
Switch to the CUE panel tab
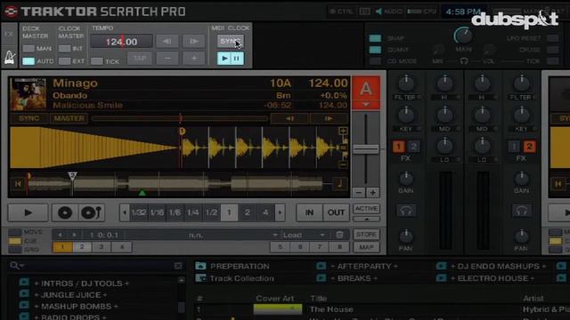tap(15, 241)
